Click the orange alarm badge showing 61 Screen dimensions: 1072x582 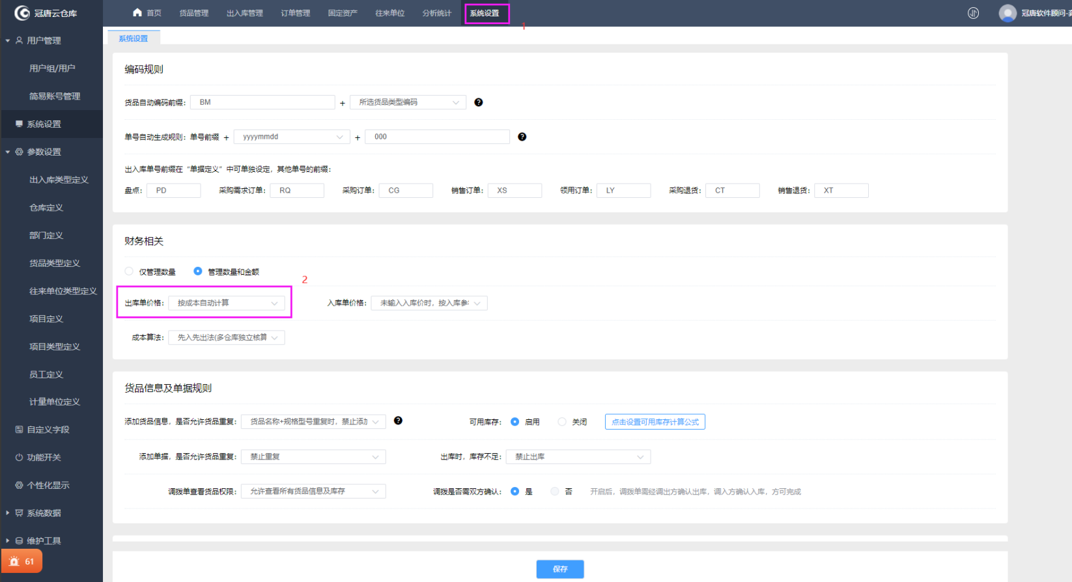click(22, 561)
